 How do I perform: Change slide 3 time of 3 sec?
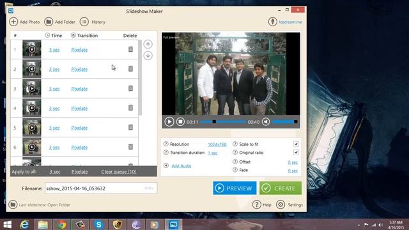coord(54,89)
